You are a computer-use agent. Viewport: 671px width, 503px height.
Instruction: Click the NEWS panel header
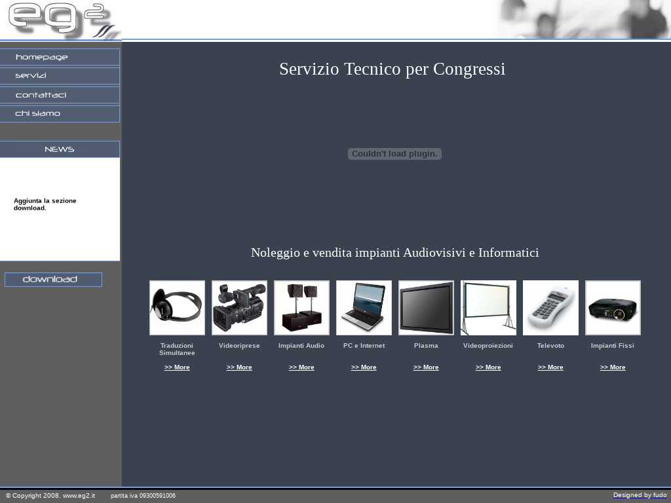[x=60, y=149]
